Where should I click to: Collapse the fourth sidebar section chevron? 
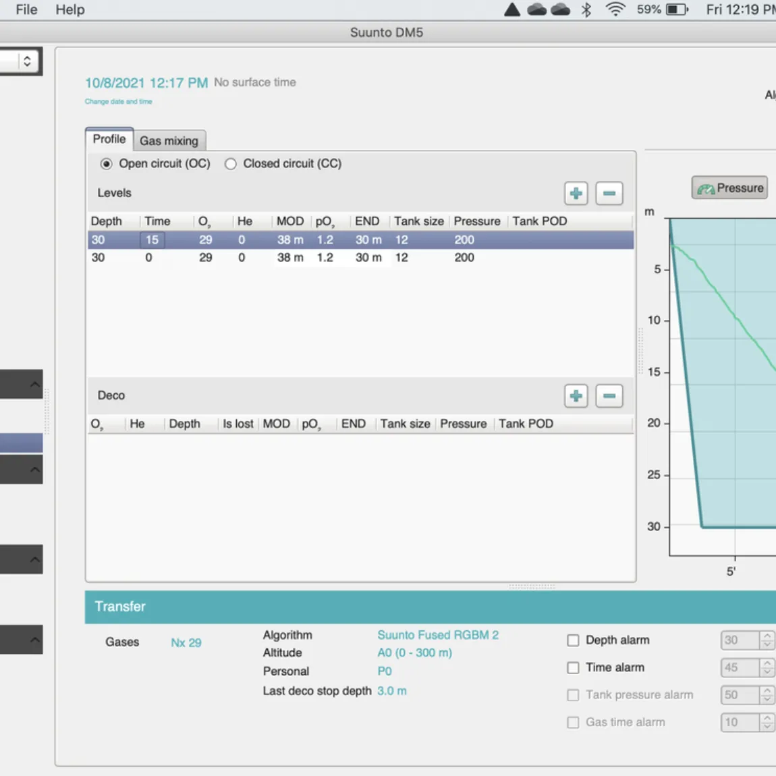tap(34, 640)
